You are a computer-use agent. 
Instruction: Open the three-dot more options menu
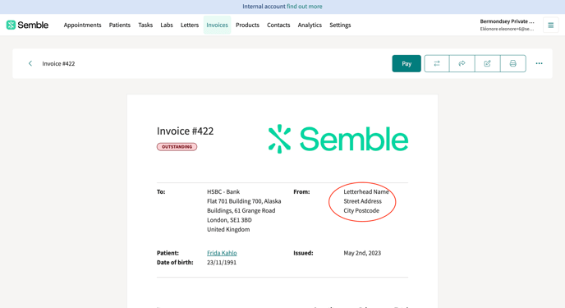click(x=539, y=63)
